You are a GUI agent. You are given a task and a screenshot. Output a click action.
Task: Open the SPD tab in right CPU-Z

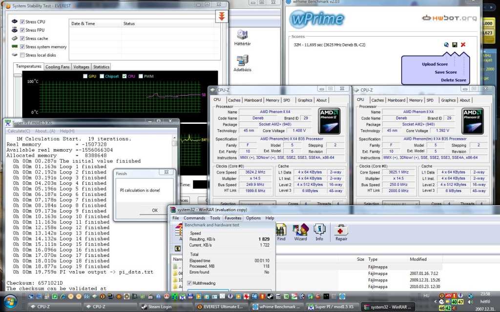[x=430, y=100]
